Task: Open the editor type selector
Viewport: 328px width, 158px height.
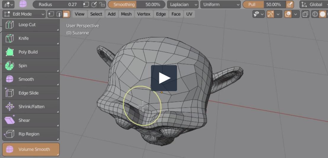Action: (x=8, y=4)
